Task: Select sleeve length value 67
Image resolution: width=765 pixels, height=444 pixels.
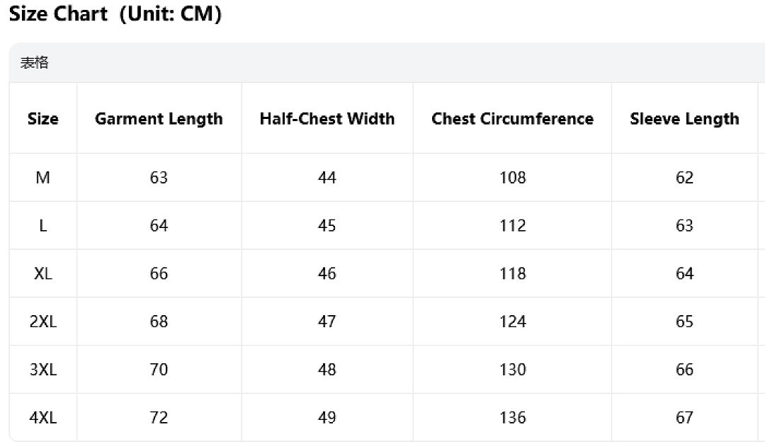Action: point(684,418)
